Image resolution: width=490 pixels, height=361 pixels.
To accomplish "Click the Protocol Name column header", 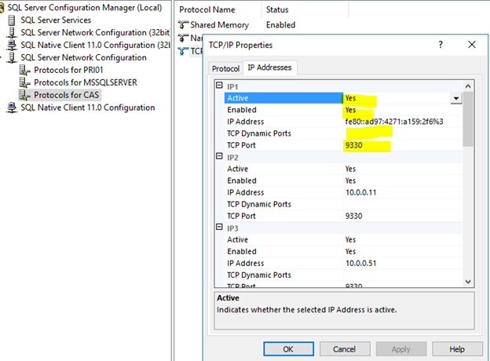I will coord(207,9).
